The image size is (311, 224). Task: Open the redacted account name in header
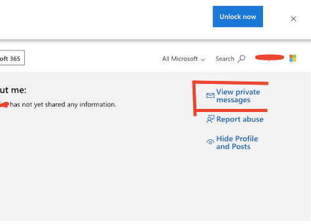pyautogui.click(x=269, y=57)
